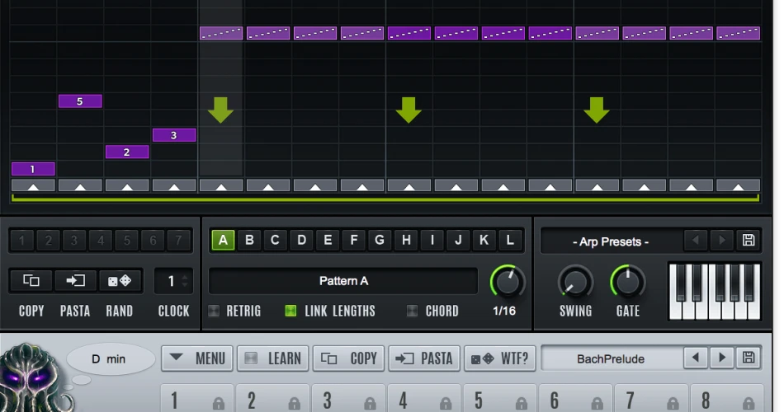This screenshot has height=412, width=784.
Task: Save the arp preset with floppy disk icon
Action: coord(749,241)
